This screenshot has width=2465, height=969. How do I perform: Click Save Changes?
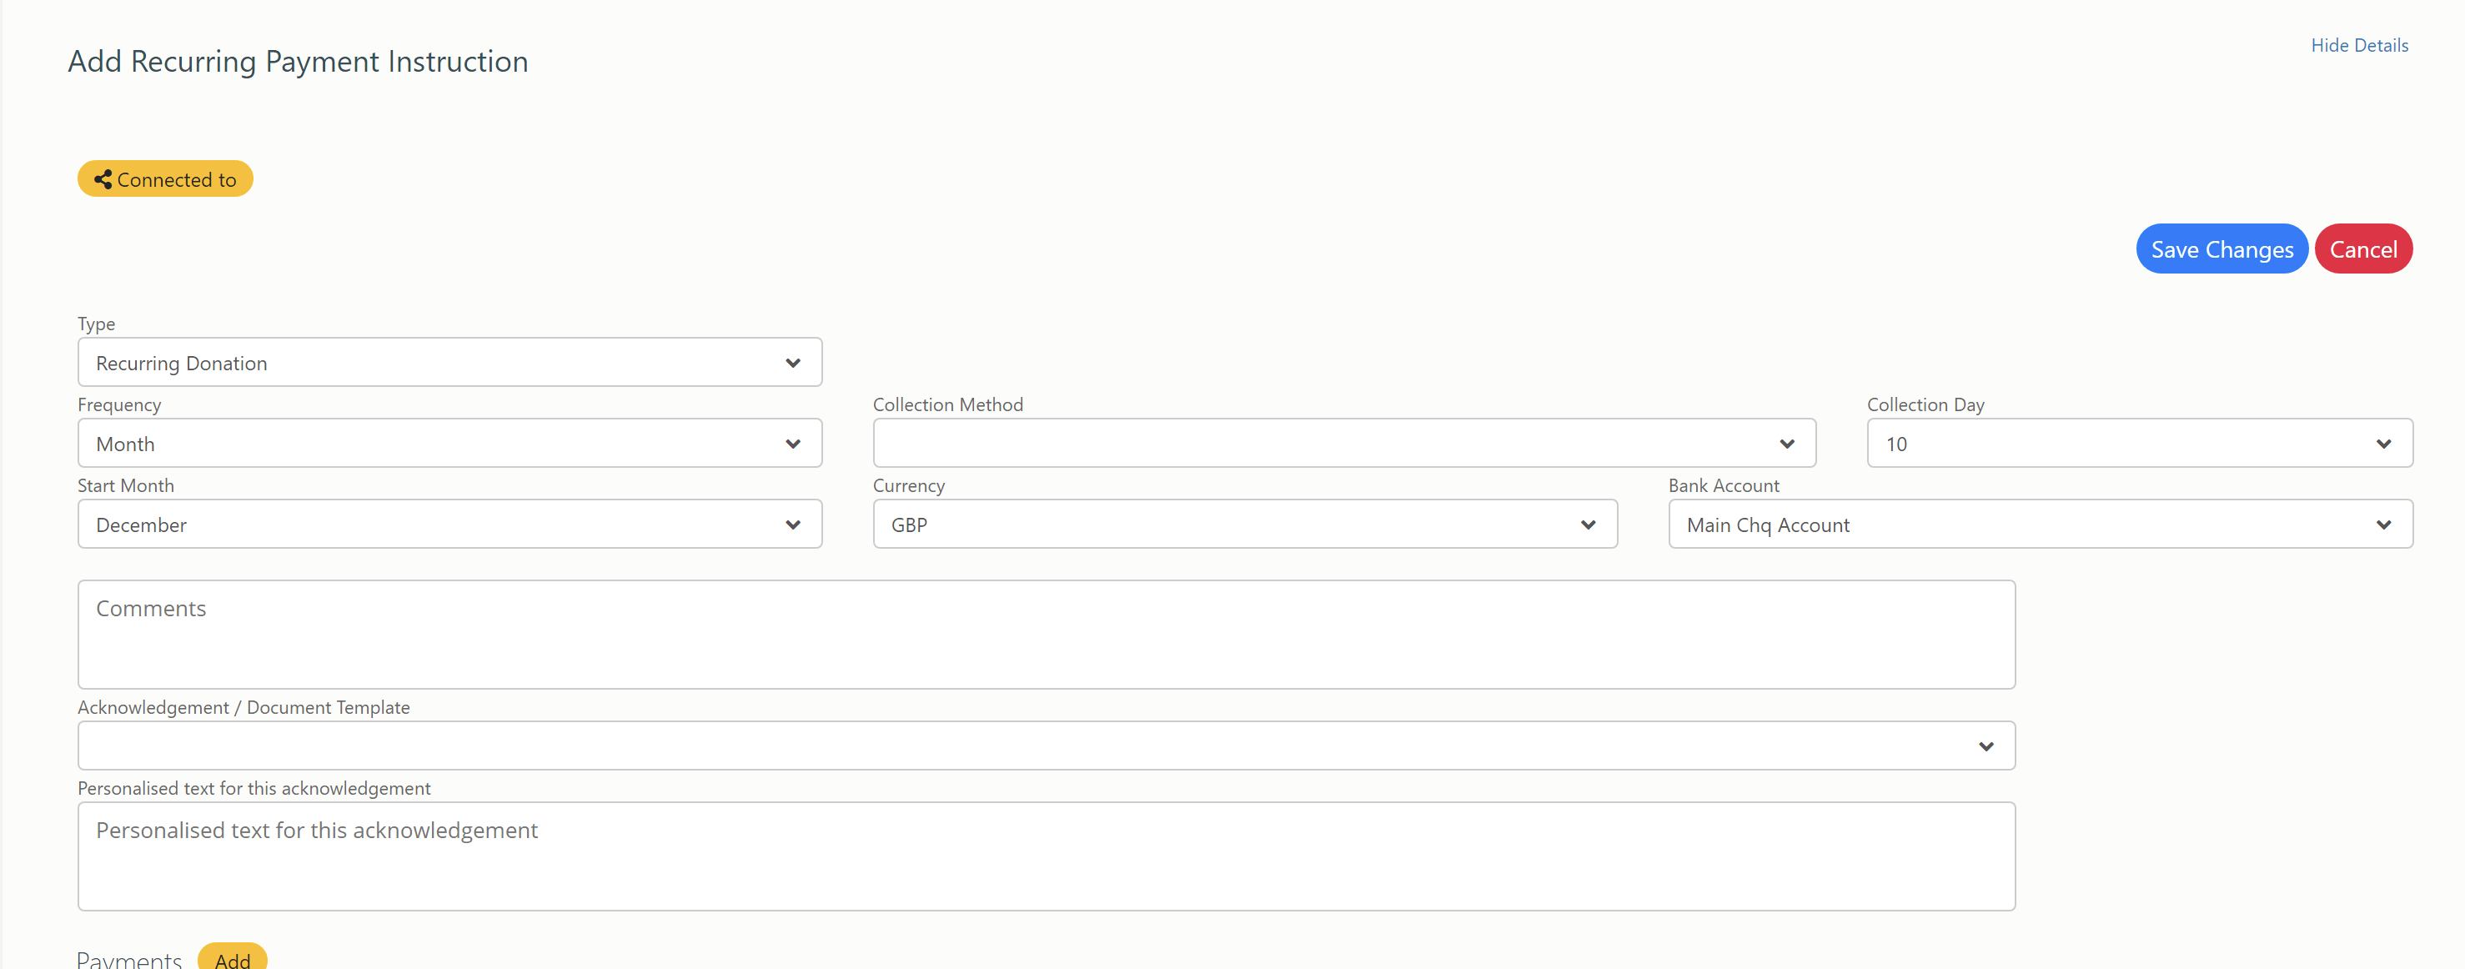[x=2222, y=248]
